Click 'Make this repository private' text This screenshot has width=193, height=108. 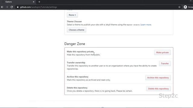click(x=80, y=52)
